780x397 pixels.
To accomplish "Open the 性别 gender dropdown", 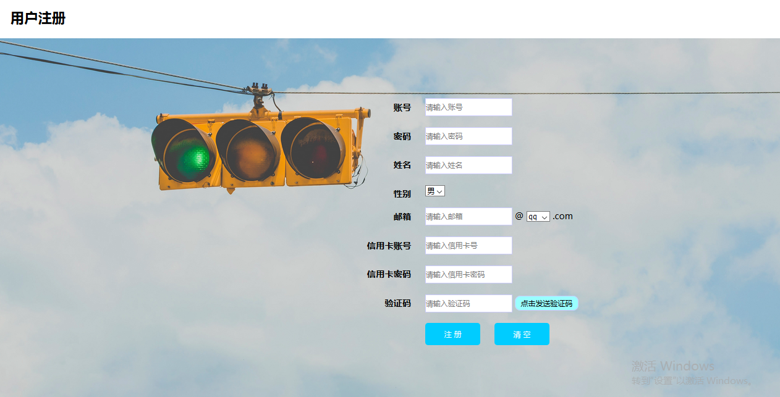I will [x=435, y=191].
